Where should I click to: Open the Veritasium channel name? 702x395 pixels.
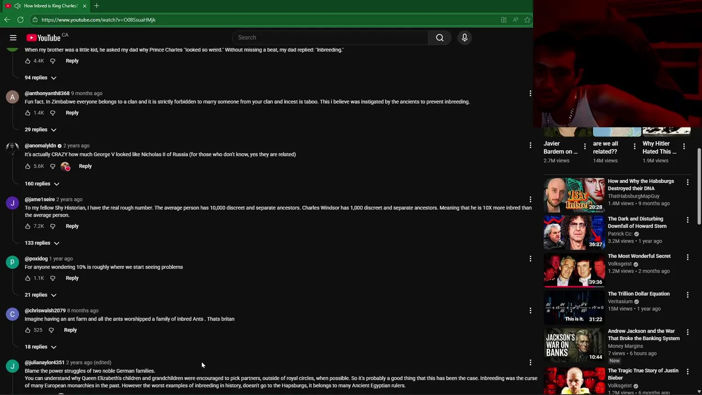[x=620, y=301]
